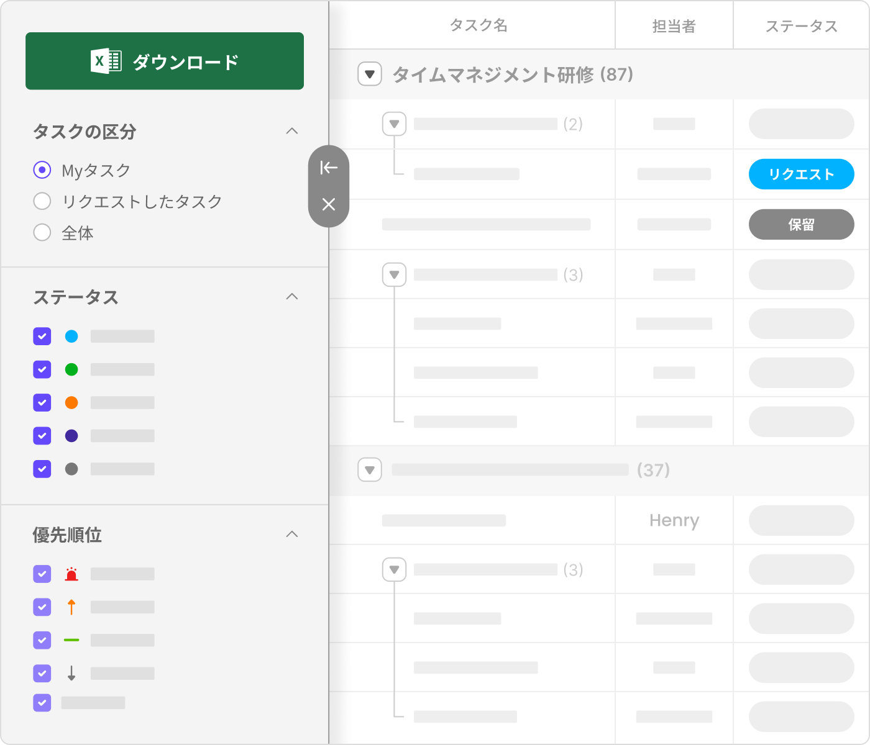Click the orange up-arrow high priority icon
Viewport: 870px width, 745px height.
click(71, 607)
